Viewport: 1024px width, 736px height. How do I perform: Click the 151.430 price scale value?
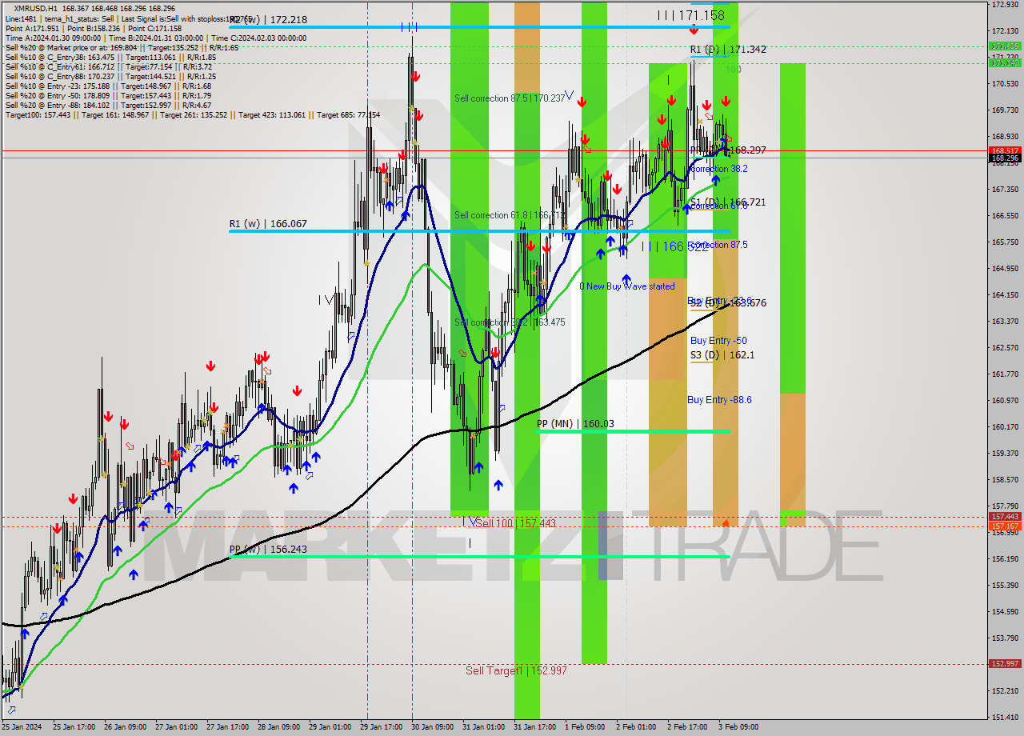point(1005,717)
